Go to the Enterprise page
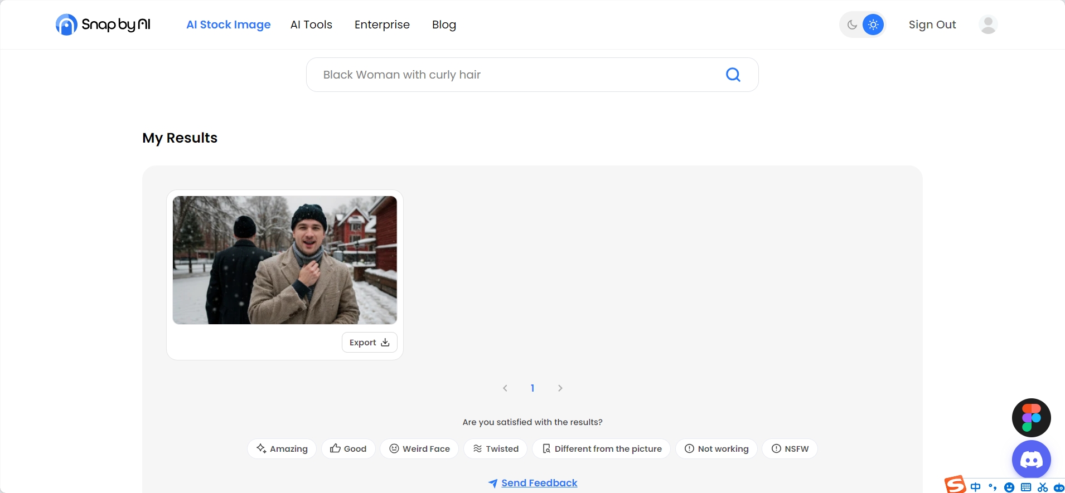Screen dimensions: 1065x493 coord(382,25)
